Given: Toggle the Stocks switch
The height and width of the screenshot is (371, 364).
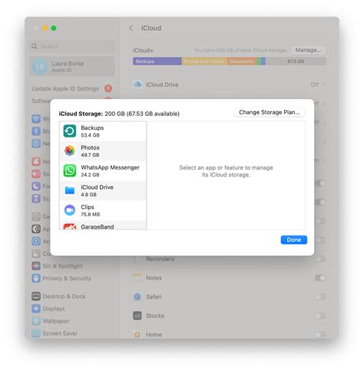Looking at the screenshot, I should pyautogui.click(x=320, y=316).
